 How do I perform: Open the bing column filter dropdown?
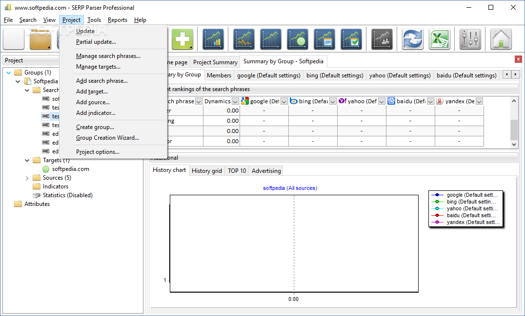(x=333, y=101)
